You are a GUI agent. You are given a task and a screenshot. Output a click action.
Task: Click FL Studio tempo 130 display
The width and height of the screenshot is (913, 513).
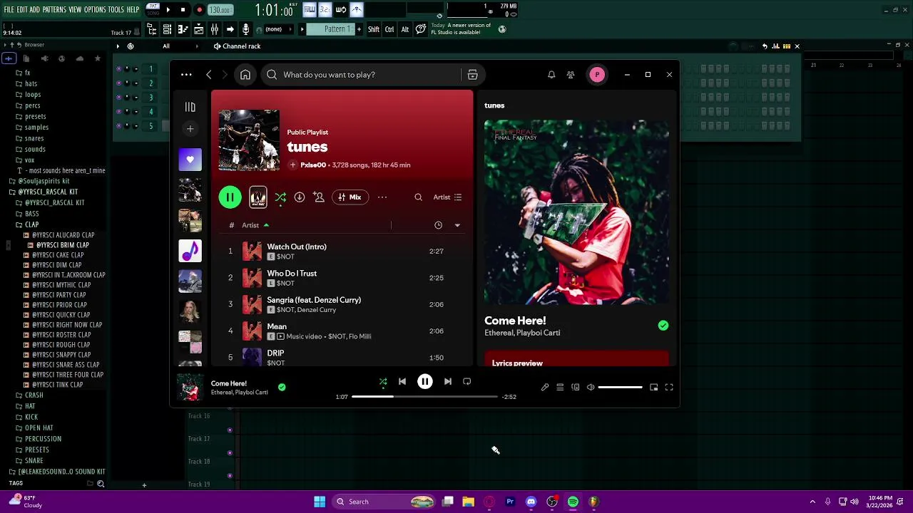[220, 10]
